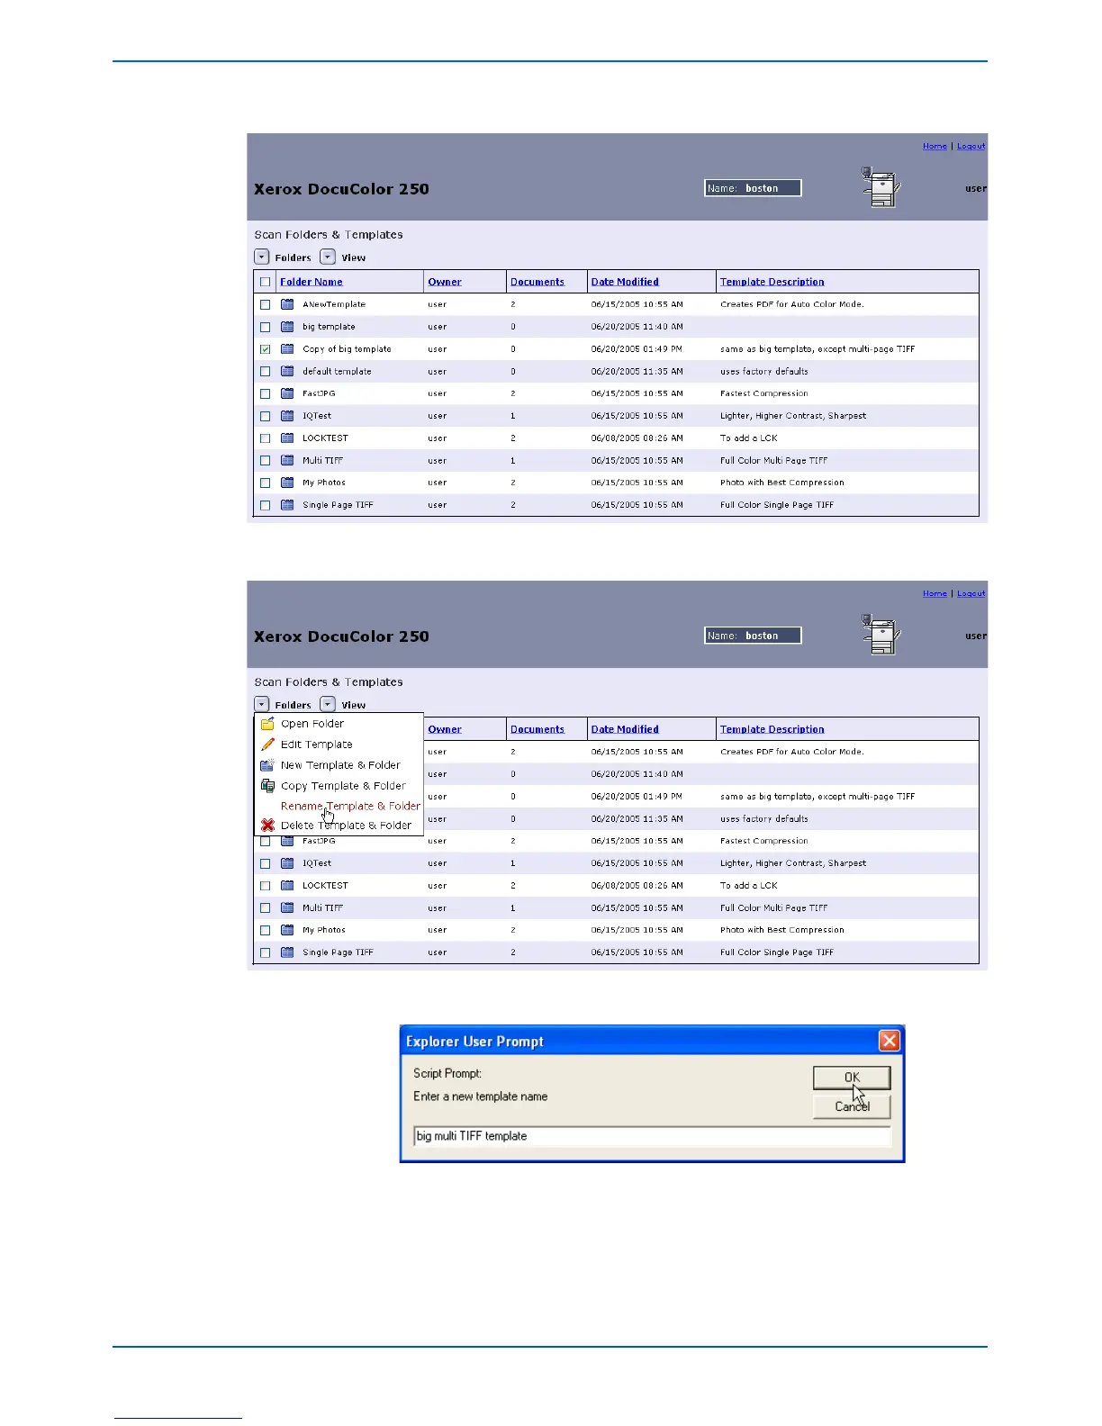Tick the default template row checkbox
Viewport: 1102px width, 1426px height.
tap(265, 371)
